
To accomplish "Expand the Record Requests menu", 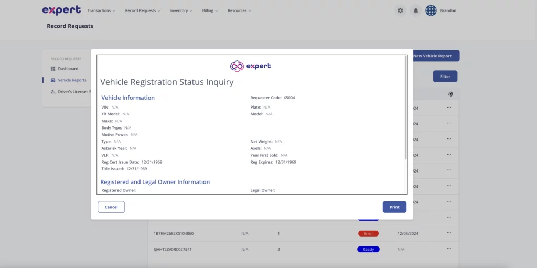I will pyautogui.click(x=143, y=10).
